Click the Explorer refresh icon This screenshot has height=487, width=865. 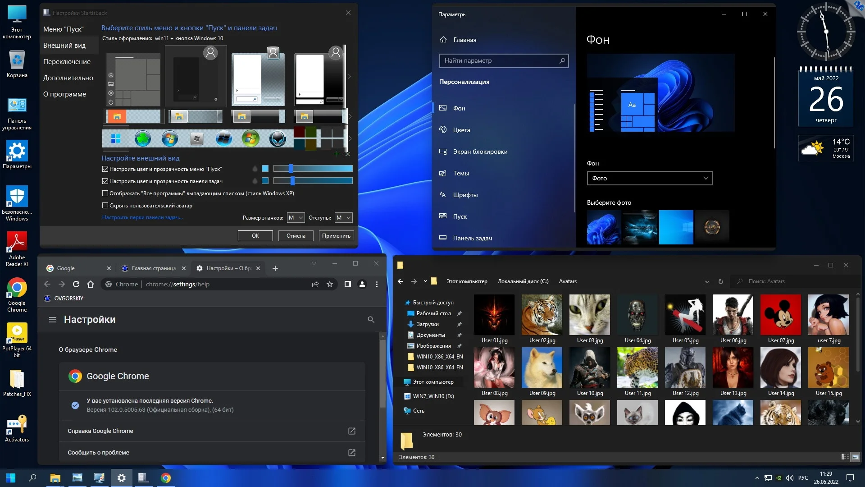tap(721, 281)
